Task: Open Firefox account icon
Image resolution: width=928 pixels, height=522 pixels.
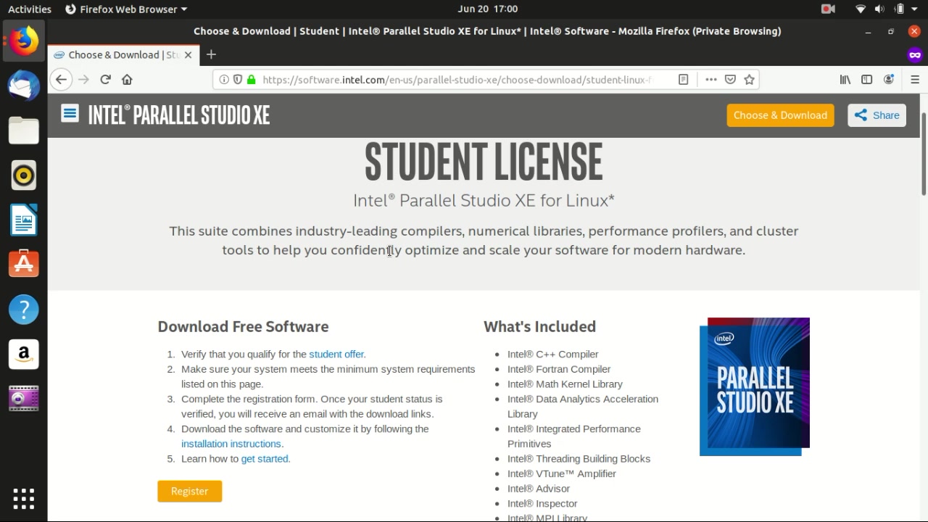Action: point(889,80)
